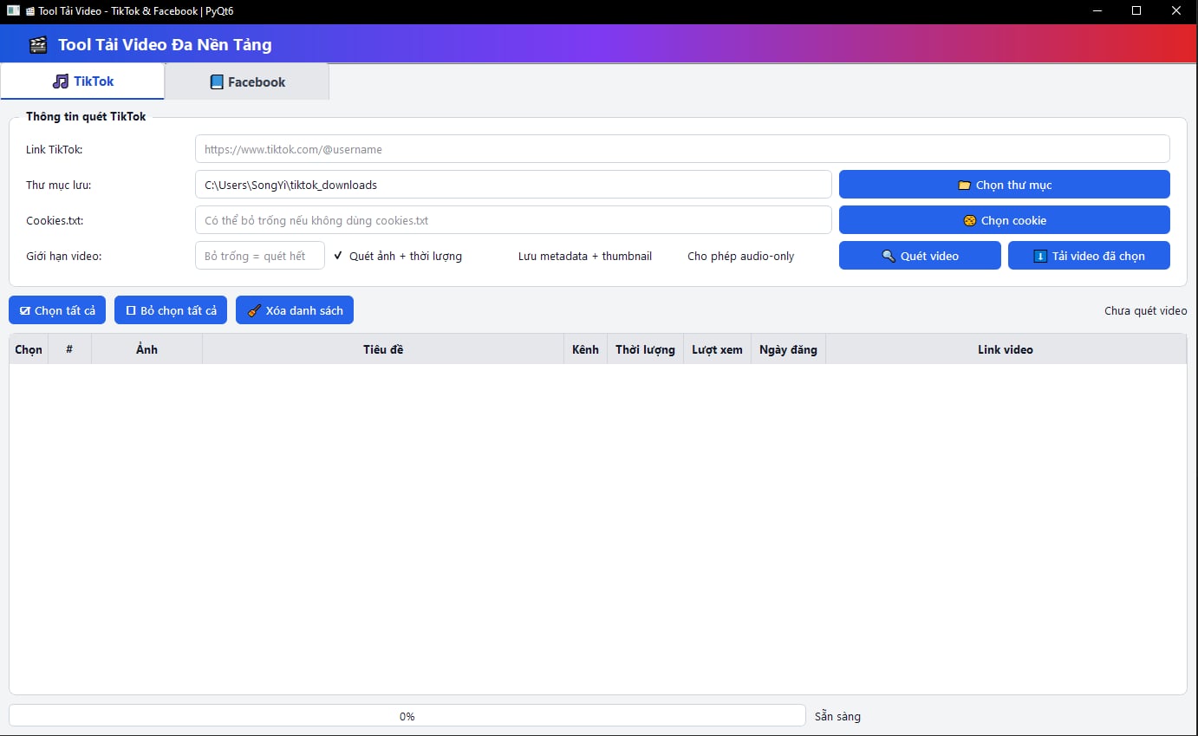Image resolution: width=1198 pixels, height=736 pixels.
Task: Click the # column header
Action: point(69,349)
